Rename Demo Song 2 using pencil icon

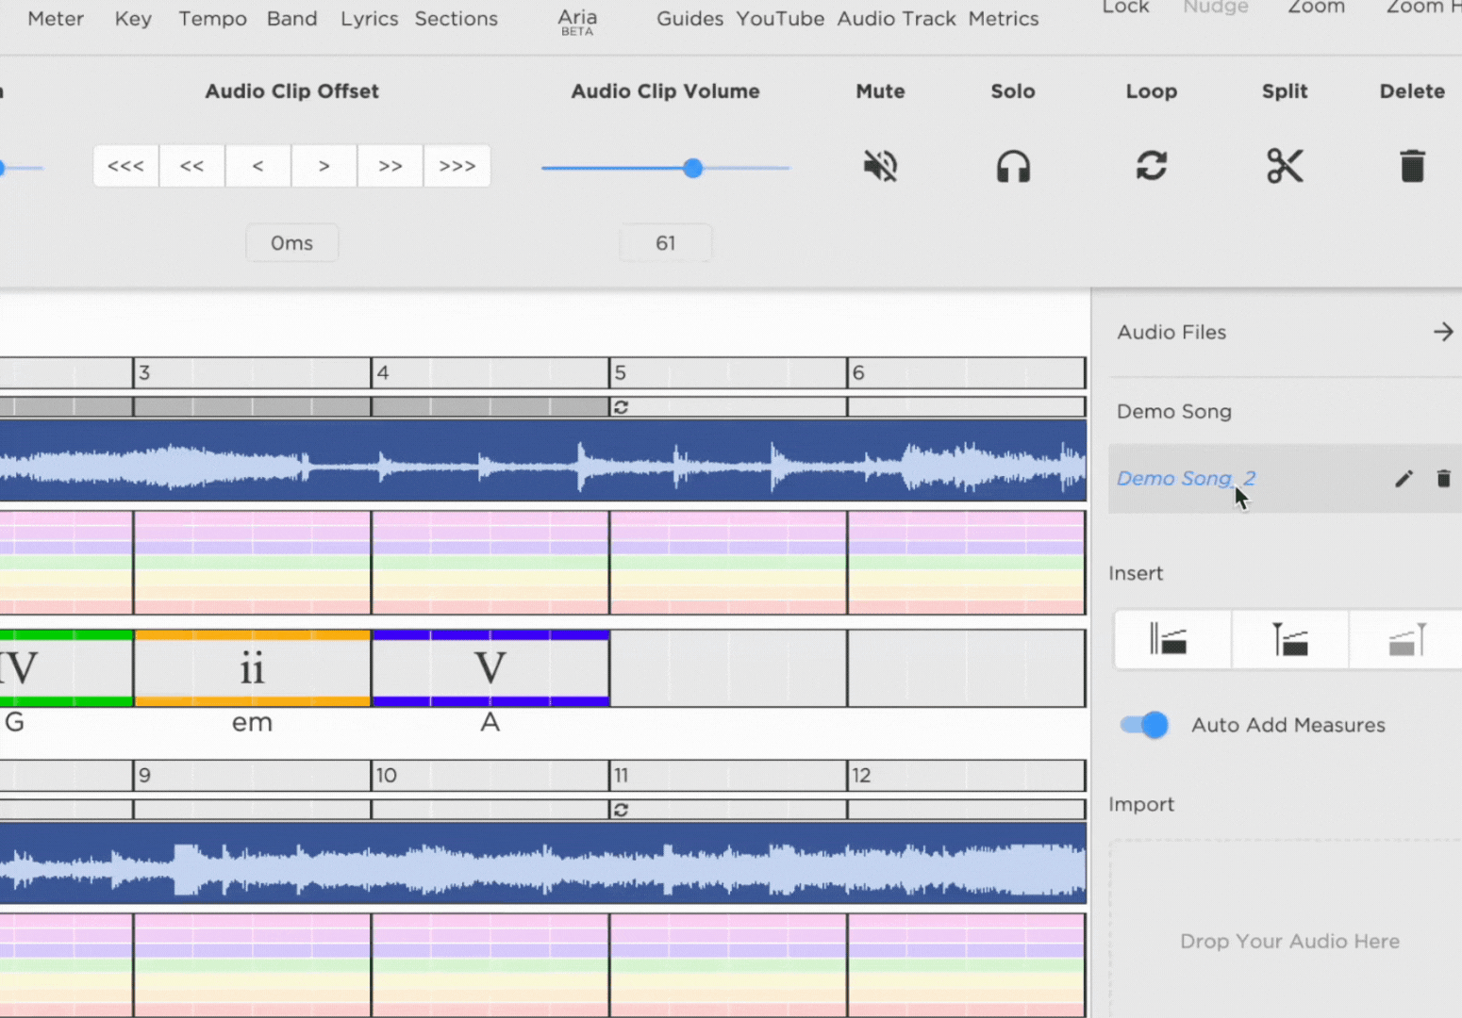[x=1404, y=479]
